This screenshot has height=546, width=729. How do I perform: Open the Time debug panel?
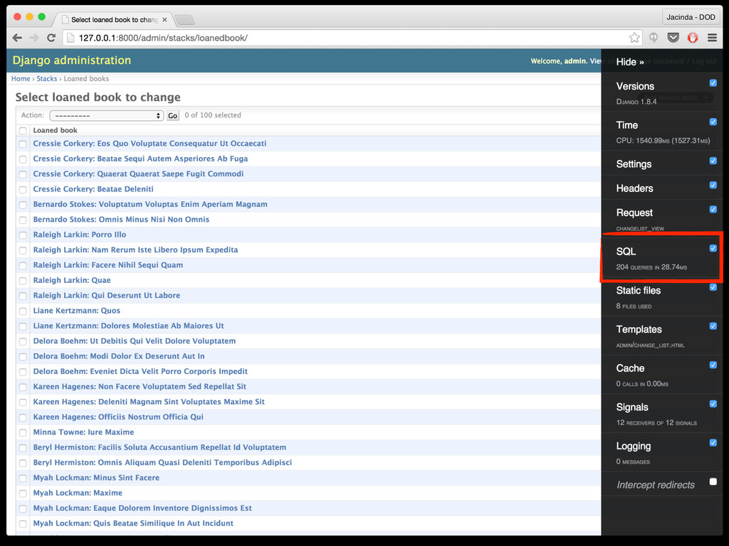626,125
